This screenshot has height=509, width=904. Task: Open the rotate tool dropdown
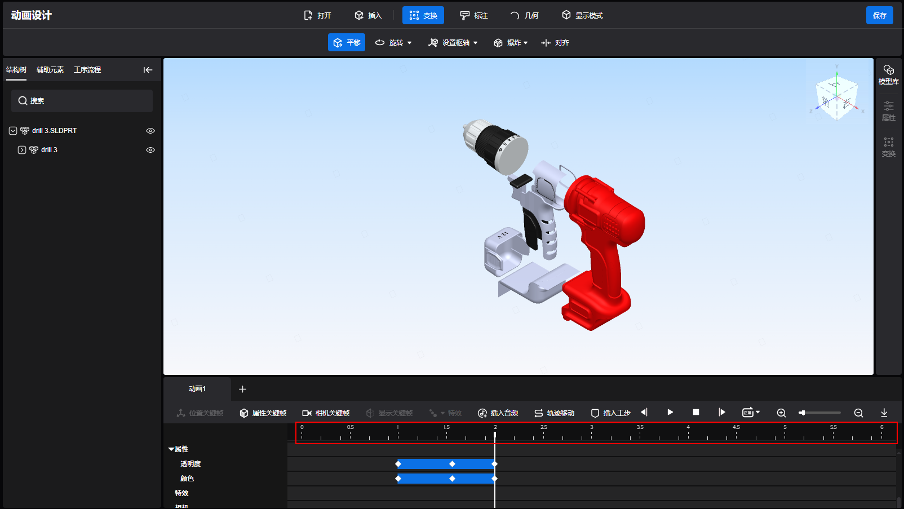click(409, 43)
